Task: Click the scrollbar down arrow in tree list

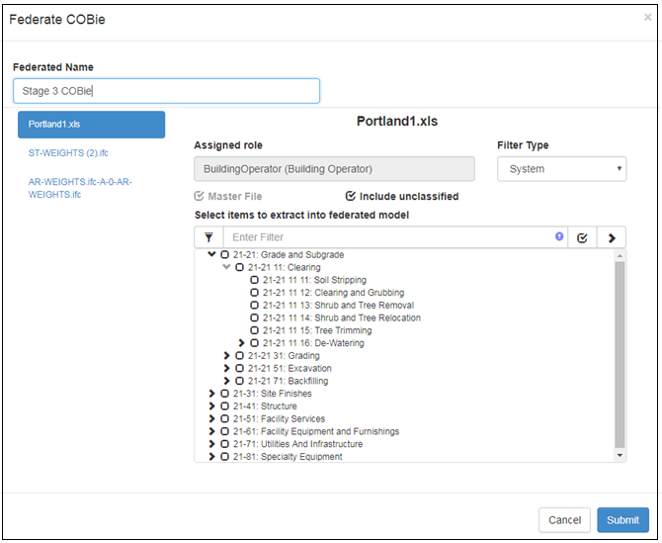Action: pos(620,455)
